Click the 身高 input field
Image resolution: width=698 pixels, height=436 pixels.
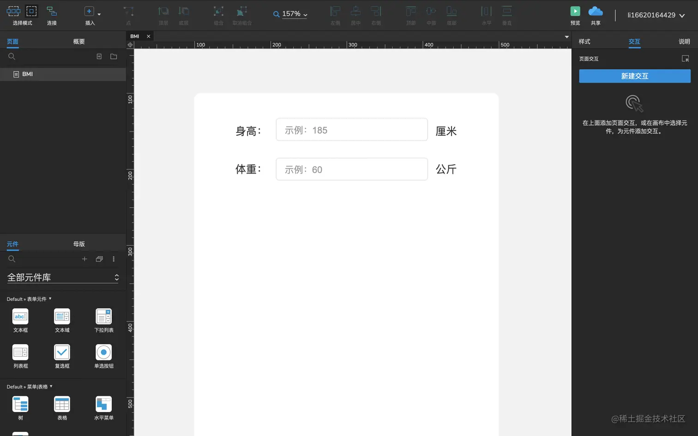(x=352, y=130)
